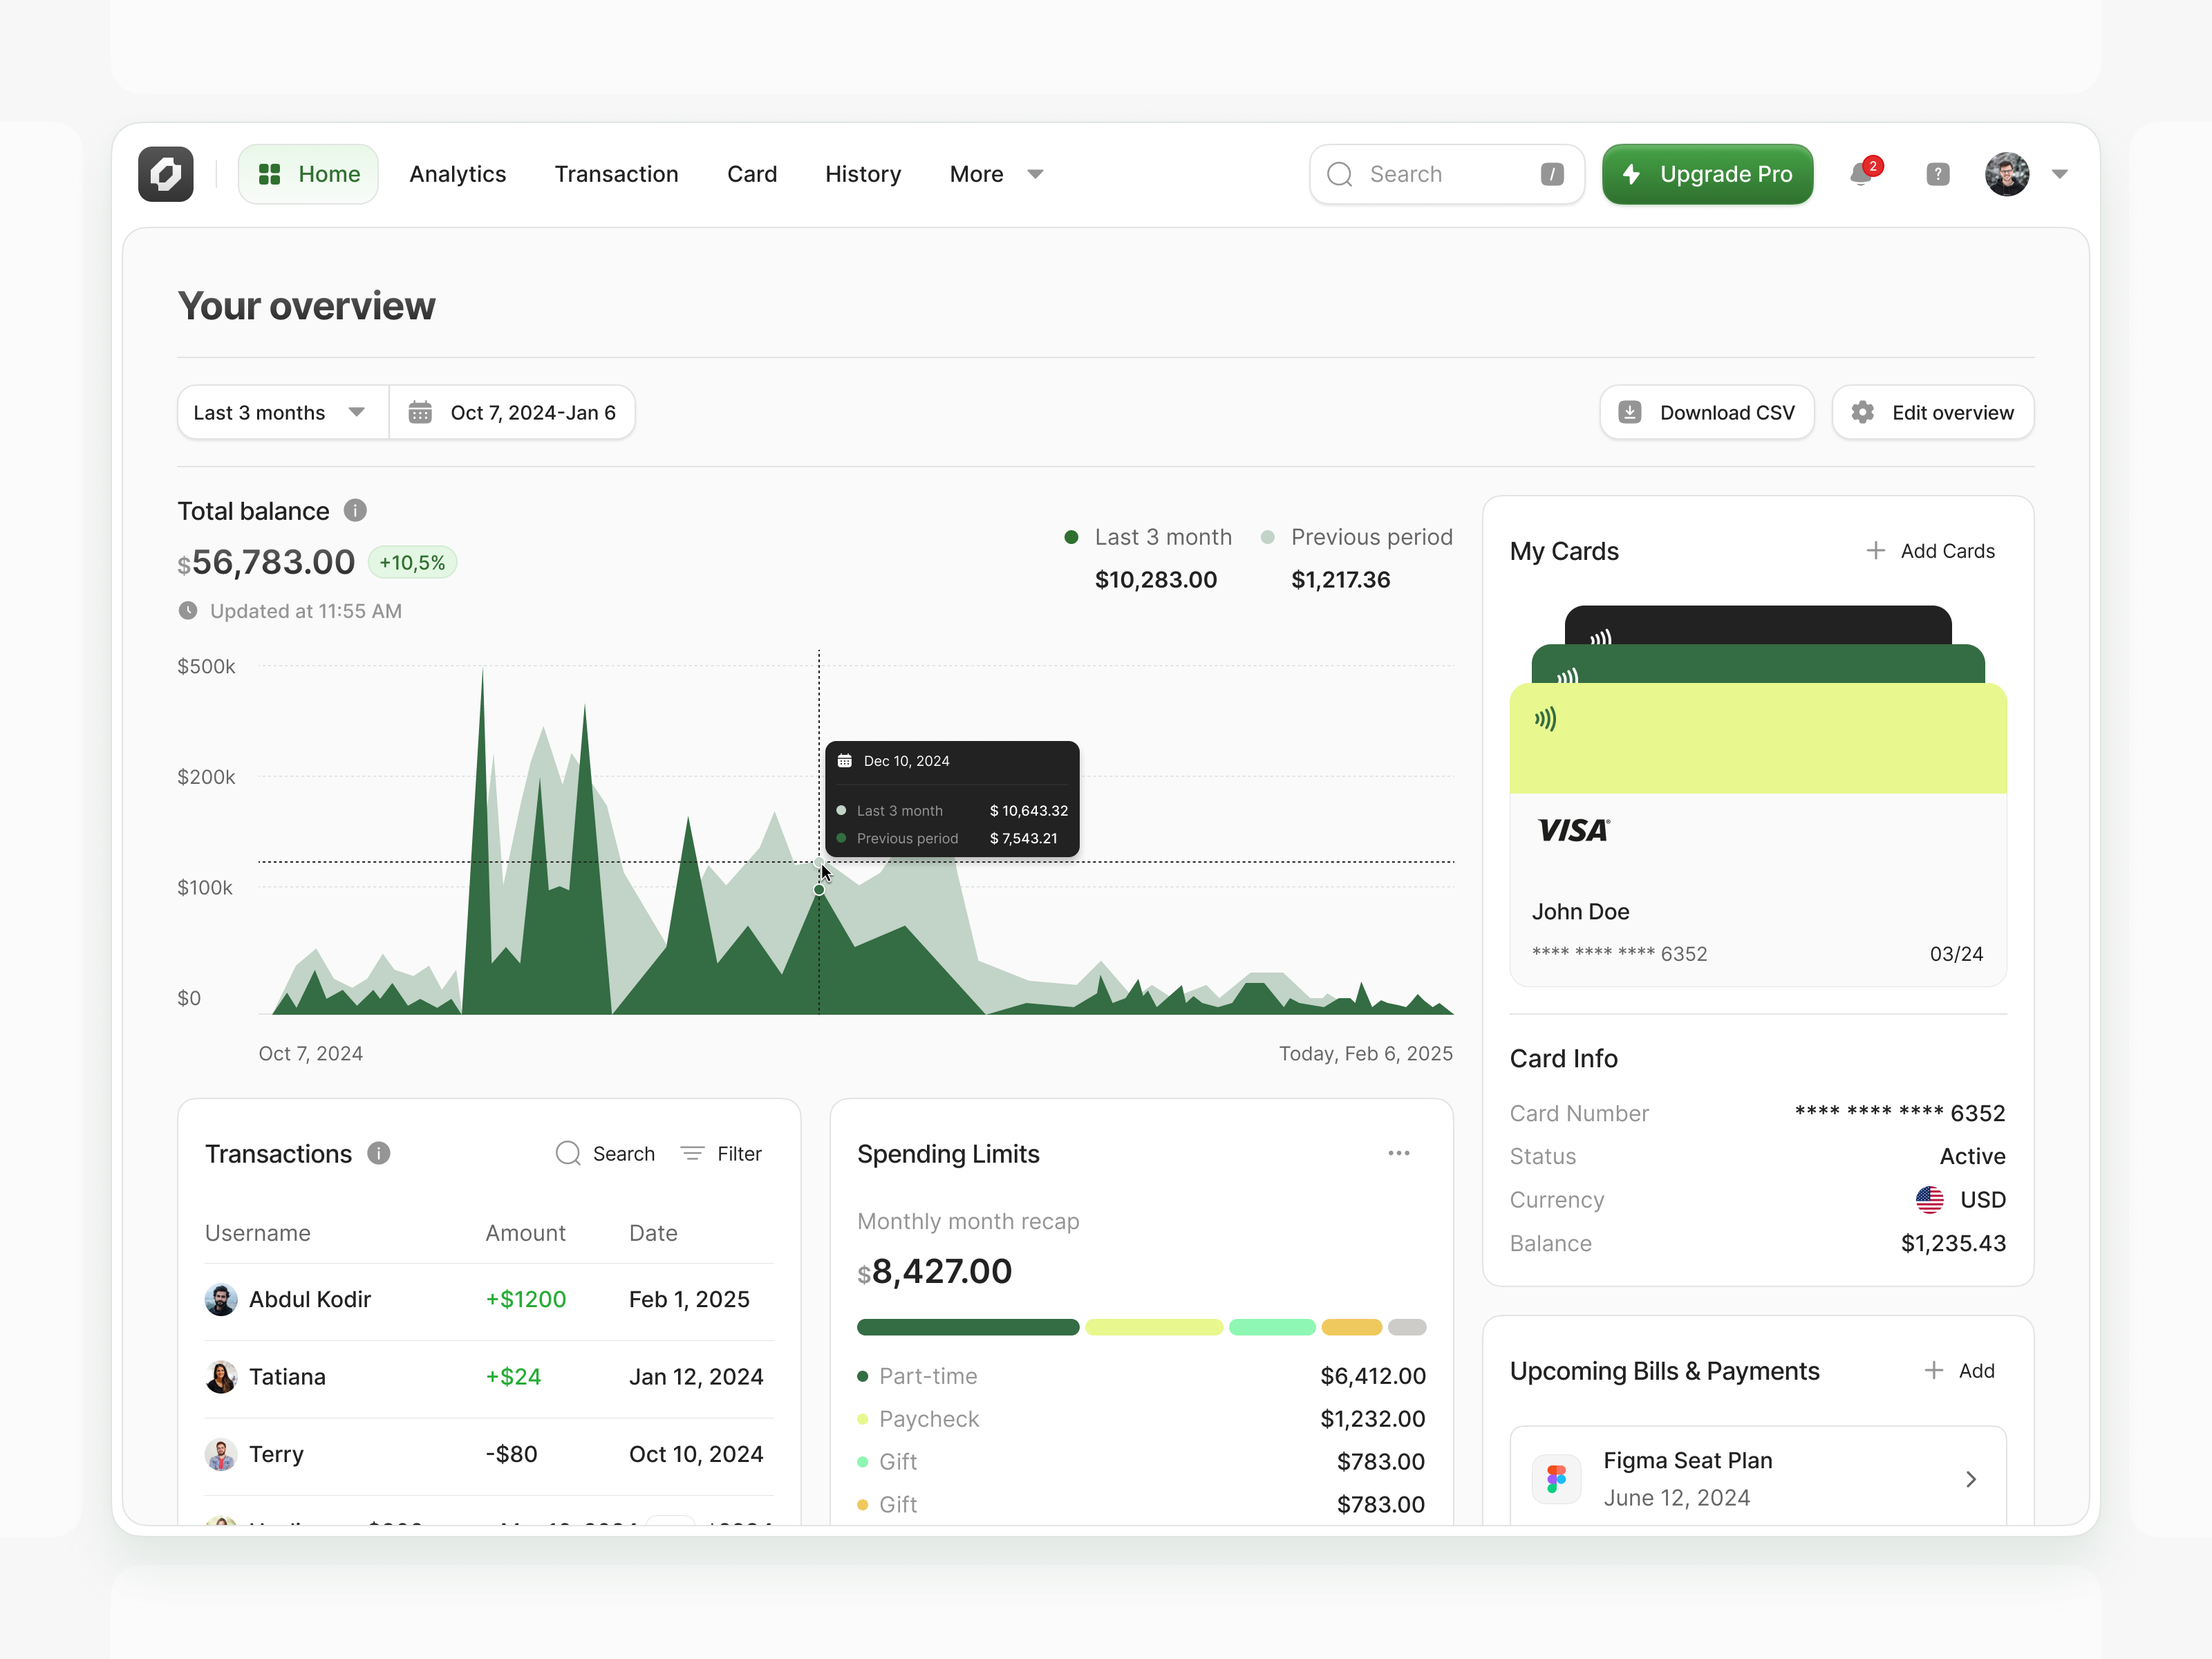Click Download CSV
This screenshot has height=1659, width=2212.
pyautogui.click(x=1706, y=411)
